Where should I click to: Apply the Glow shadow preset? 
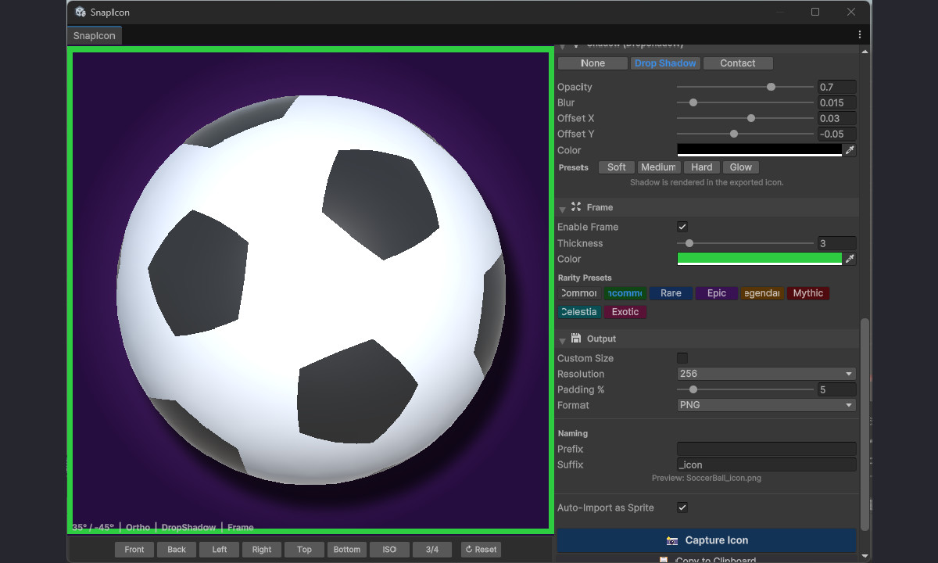(x=741, y=167)
